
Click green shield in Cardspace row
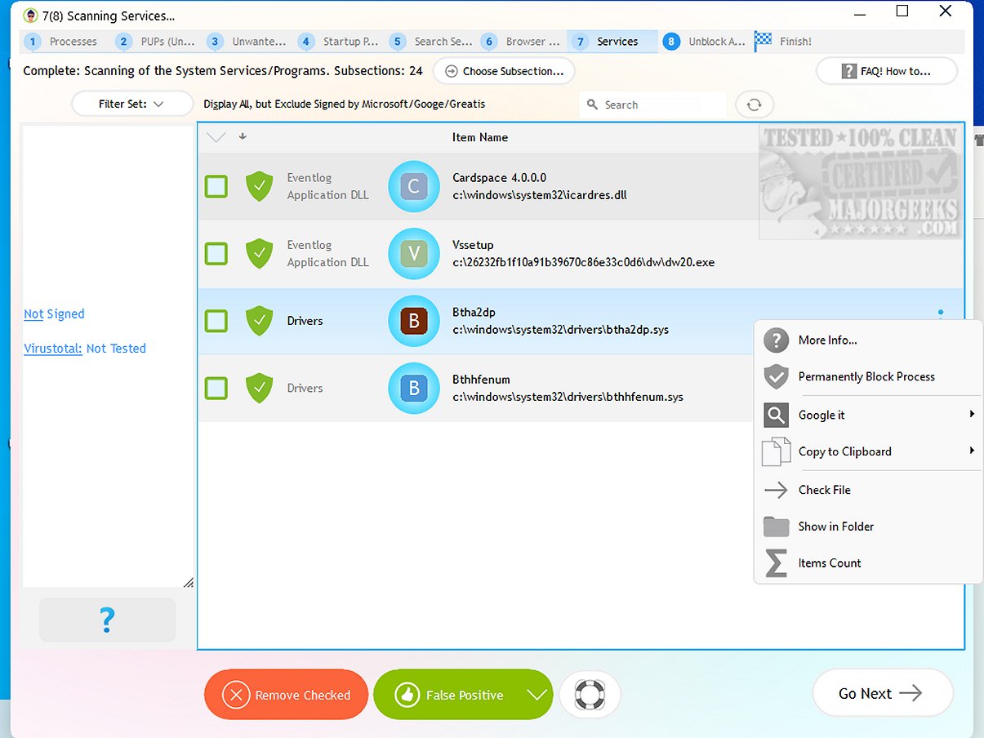coord(260,186)
